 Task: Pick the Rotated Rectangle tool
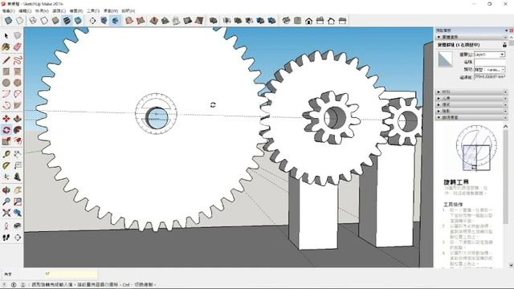pyautogui.click(x=18, y=71)
